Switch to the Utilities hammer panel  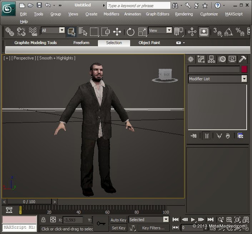243,59
